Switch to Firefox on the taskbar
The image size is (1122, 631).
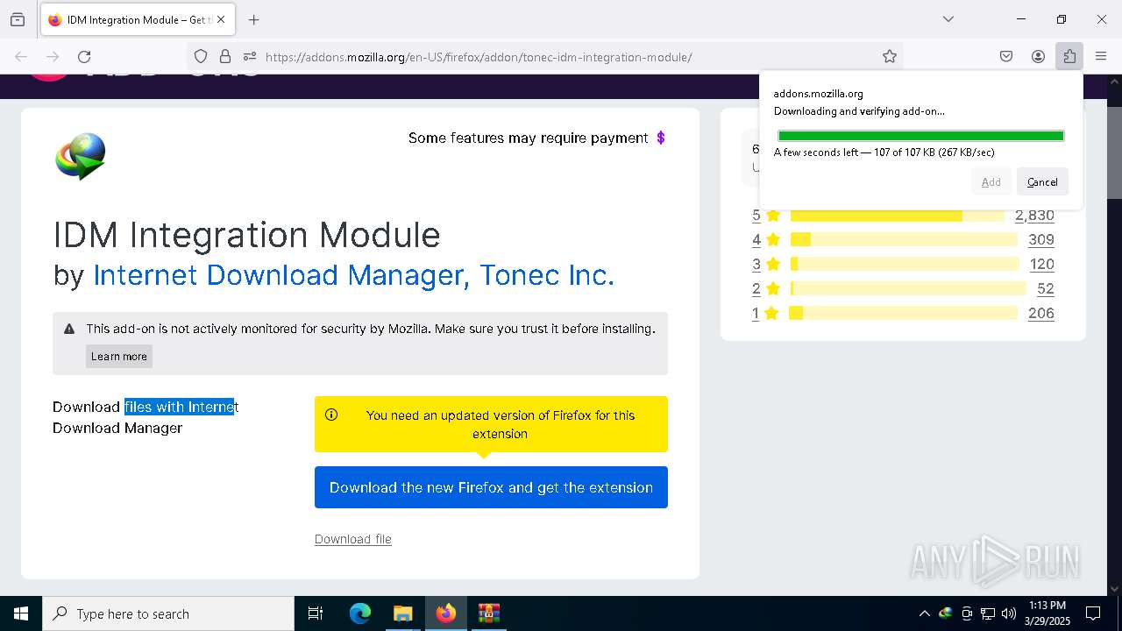446,613
